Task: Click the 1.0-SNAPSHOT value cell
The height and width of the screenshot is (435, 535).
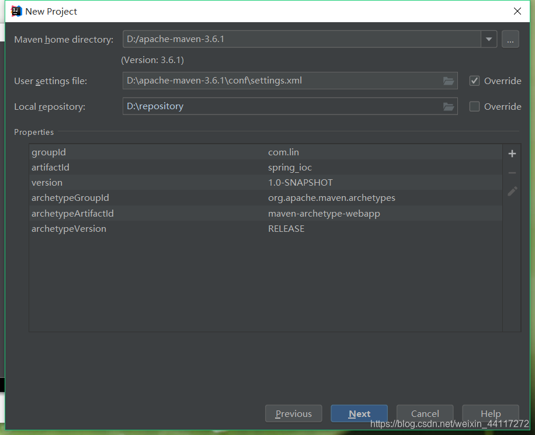Action: click(300, 183)
